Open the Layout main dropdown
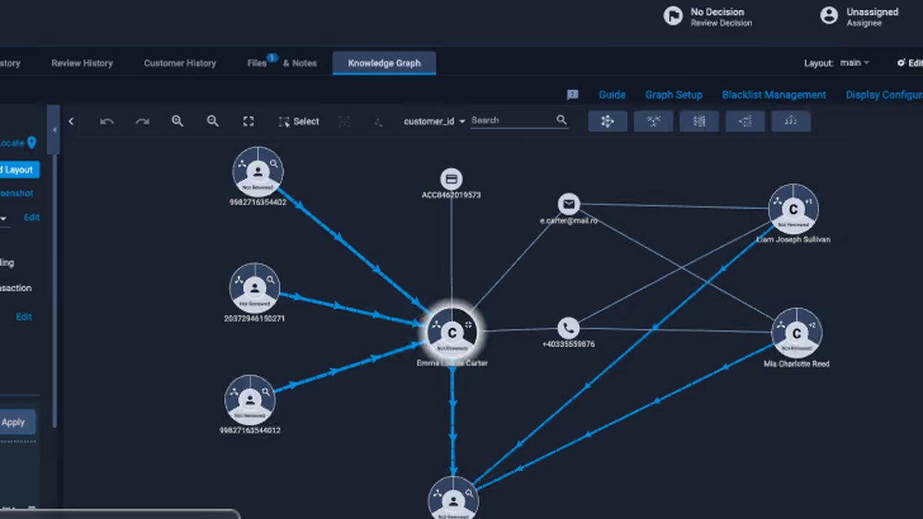Image resolution: width=923 pixels, height=519 pixels. (x=855, y=63)
